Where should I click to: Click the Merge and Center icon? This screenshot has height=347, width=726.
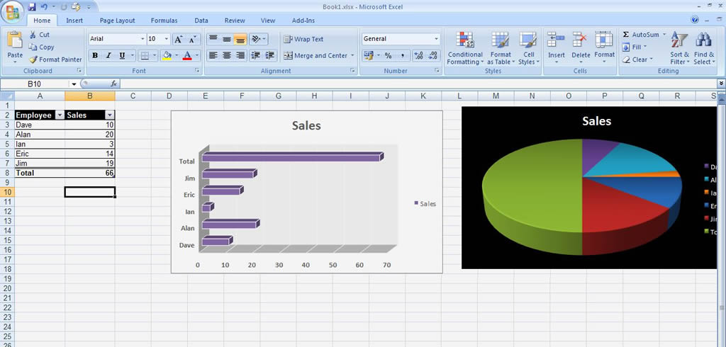(x=288, y=55)
